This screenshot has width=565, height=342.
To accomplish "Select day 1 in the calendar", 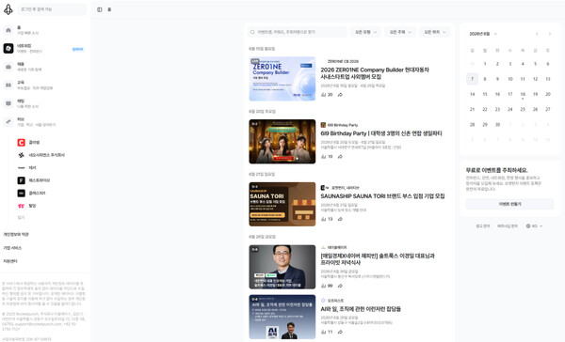I will coord(485,64).
